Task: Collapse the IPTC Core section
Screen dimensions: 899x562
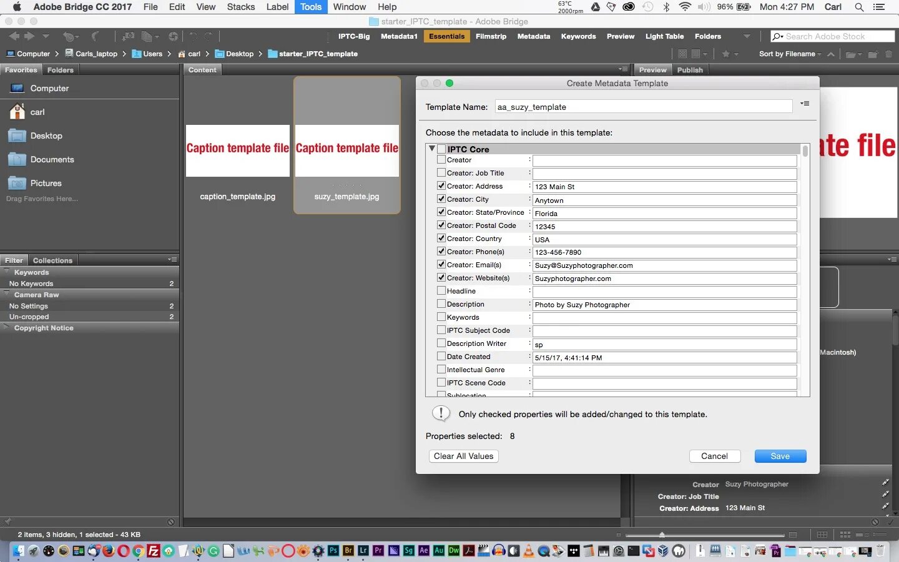Action: (431, 149)
